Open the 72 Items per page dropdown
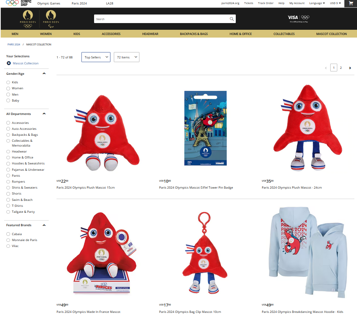This screenshot has width=357, height=314. pos(126,57)
